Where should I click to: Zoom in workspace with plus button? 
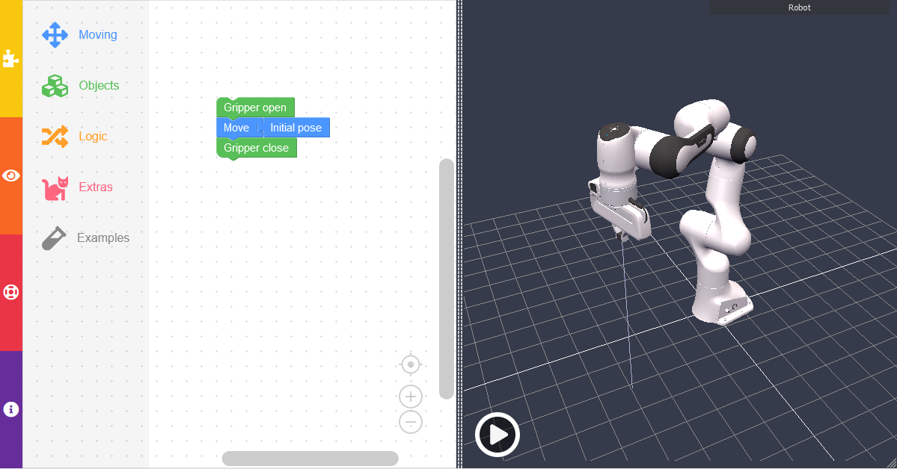[x=410, y=396]
